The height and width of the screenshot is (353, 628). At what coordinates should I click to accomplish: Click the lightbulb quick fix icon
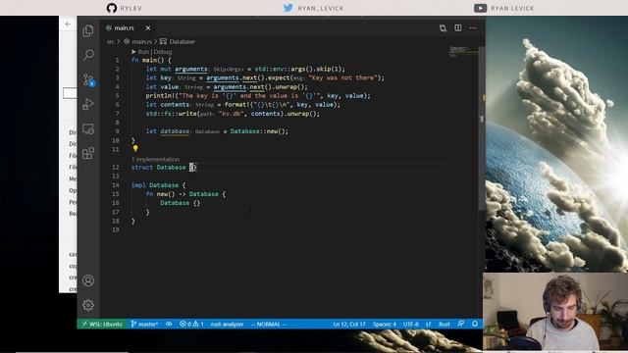[135, 148]
